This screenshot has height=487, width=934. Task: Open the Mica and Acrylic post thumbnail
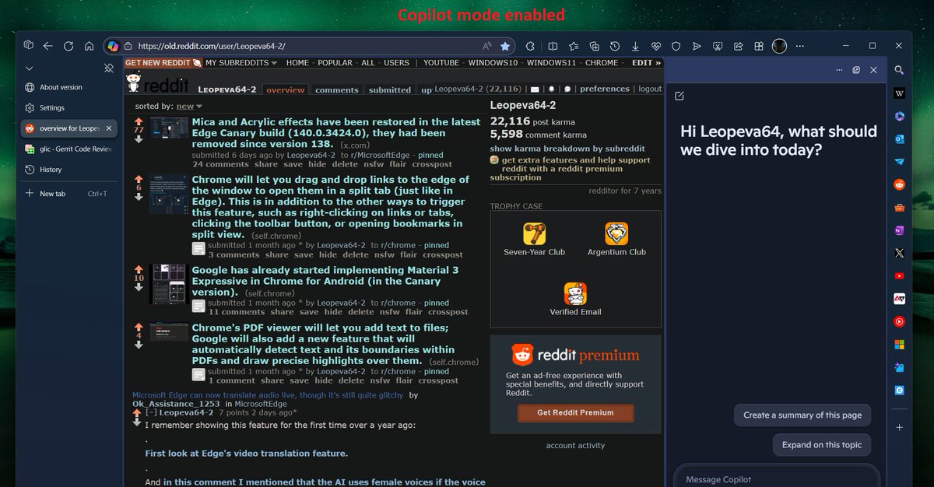pos(169,128)
